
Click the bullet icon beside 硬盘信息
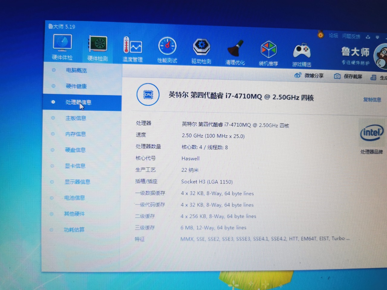point(53,150)
